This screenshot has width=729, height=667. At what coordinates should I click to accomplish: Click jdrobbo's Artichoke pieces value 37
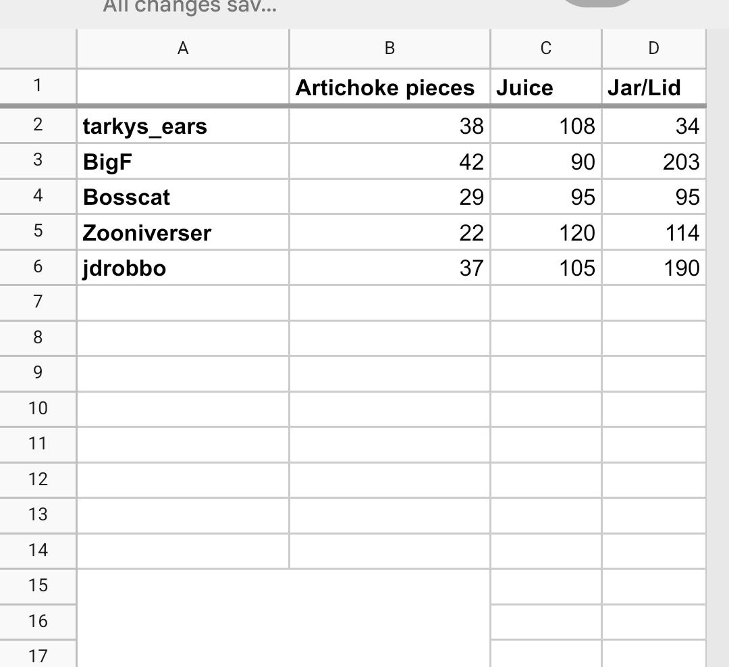point(389,268)
